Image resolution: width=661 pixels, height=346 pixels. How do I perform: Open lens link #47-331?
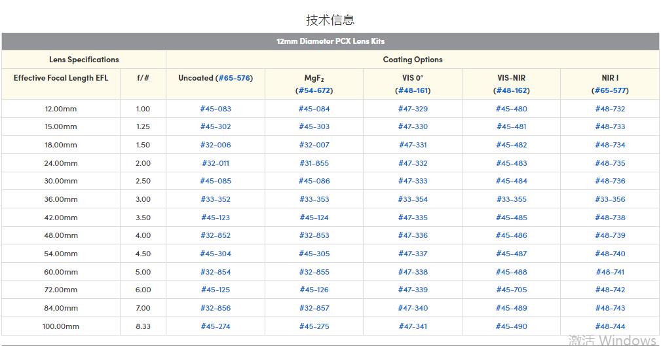pyautogui.click(x=413, y=145)
